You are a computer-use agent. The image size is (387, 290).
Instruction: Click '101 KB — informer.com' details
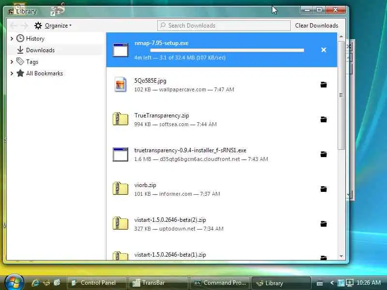pos(177,194)
